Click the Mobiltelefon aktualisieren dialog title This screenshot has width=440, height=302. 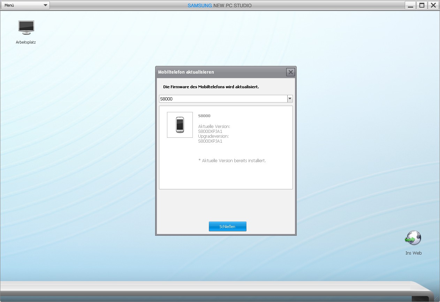(186, 72)
